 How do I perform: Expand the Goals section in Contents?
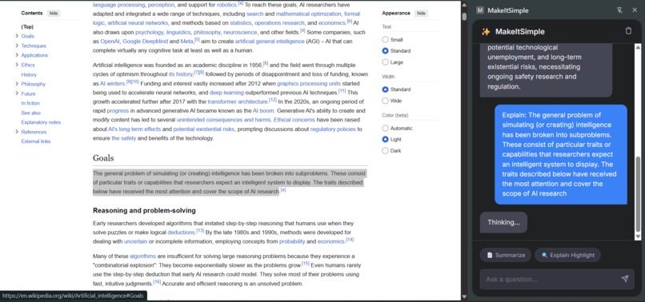pyautogui.click(x=17, y=36)
